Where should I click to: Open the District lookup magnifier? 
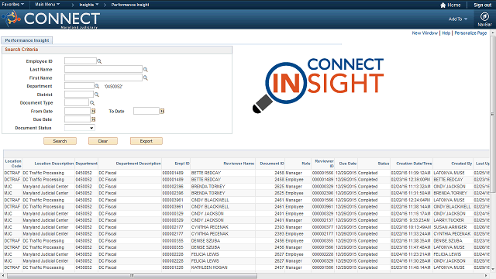pos(97,95)
